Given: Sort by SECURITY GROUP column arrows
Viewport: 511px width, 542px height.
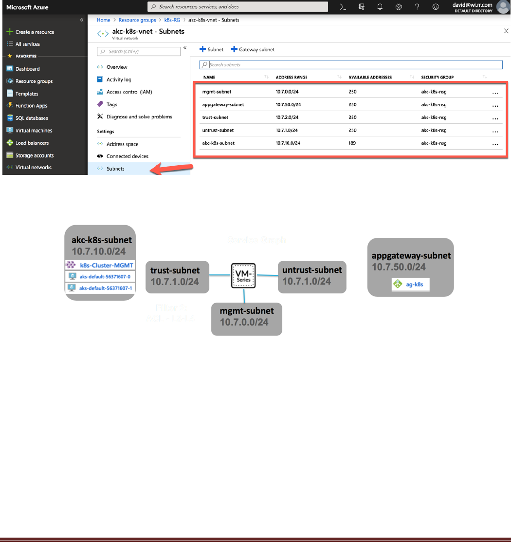Looking at the screenshot, I should tap(485, 77).
